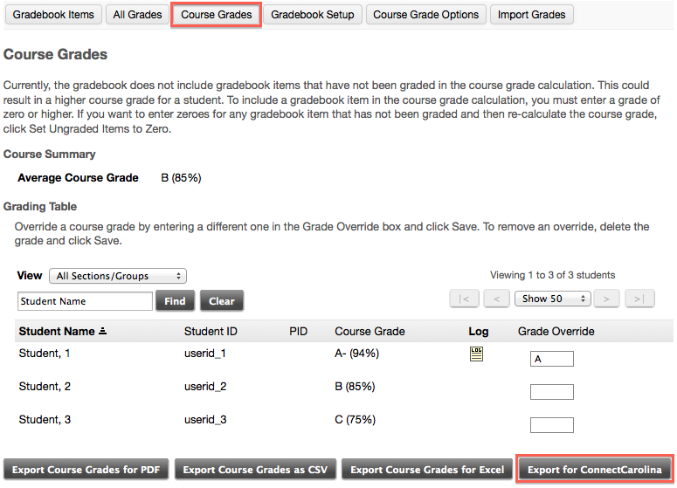
Task: Switch to the Gradebook Items tab
Action: coord(53,14)
